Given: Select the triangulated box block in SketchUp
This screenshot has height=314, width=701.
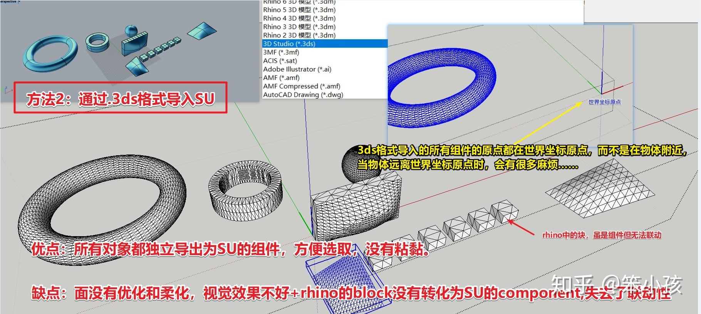Looking at the screenshot, I should click(356, 206).
